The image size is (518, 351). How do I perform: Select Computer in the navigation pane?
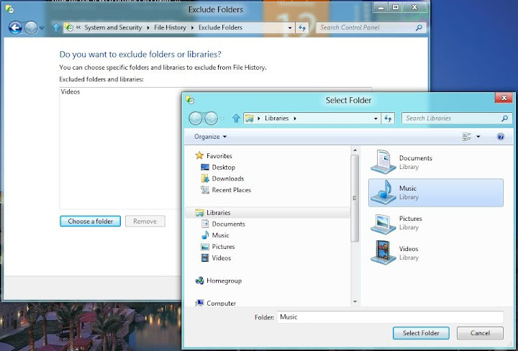point(215,303)
